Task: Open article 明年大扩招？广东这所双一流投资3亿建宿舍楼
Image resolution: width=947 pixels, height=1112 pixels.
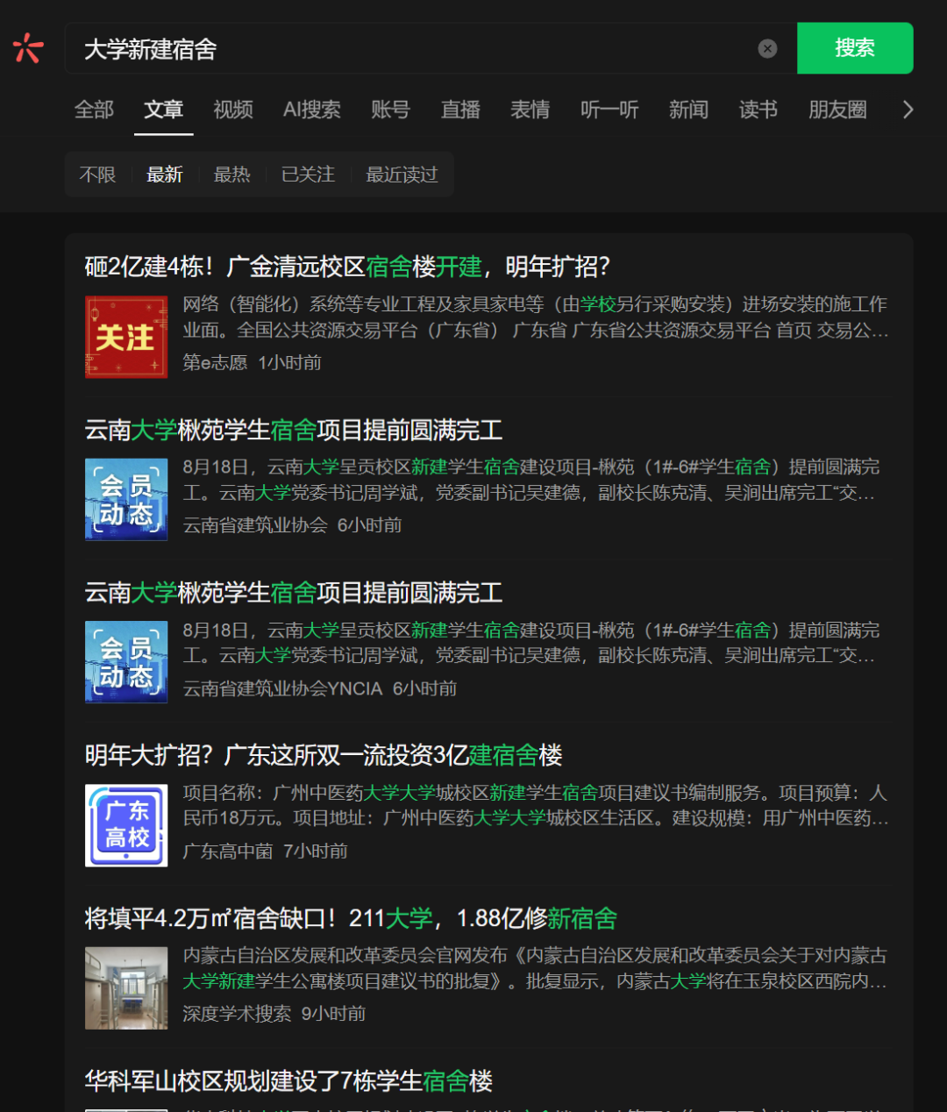Action: 324,755
